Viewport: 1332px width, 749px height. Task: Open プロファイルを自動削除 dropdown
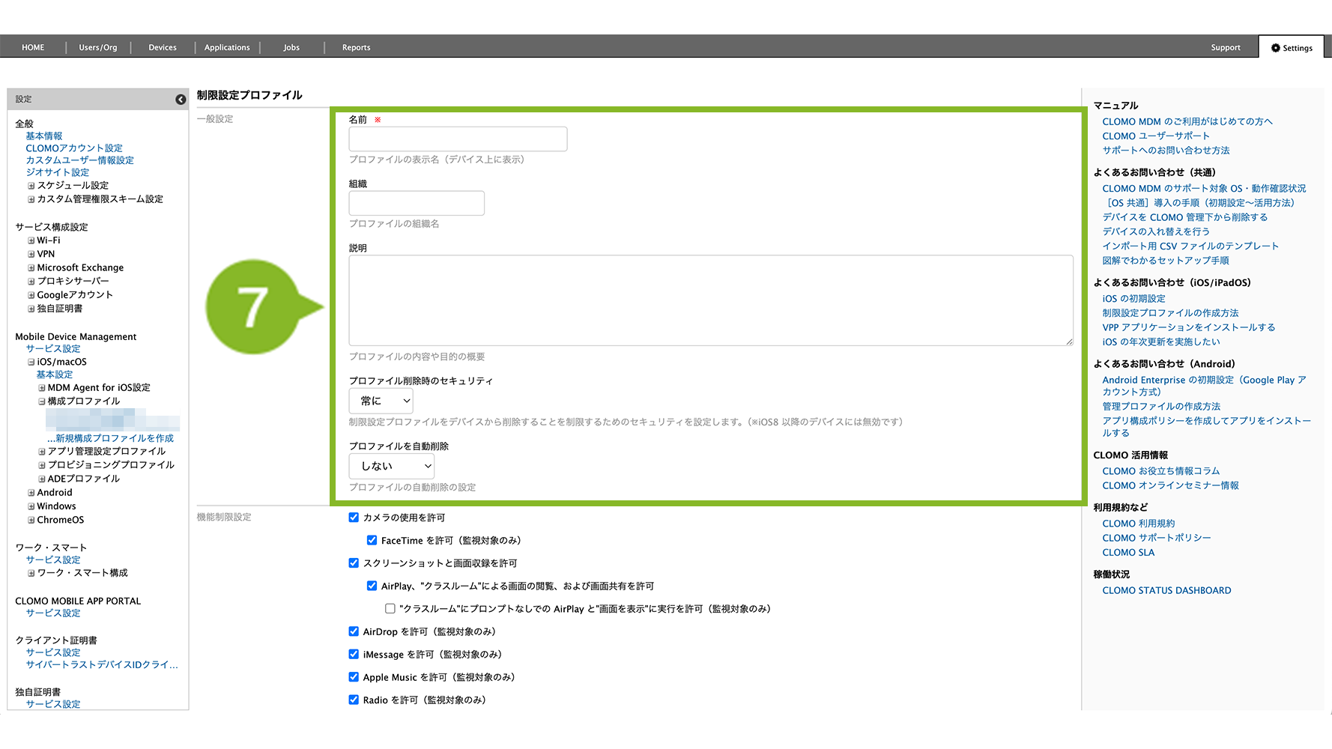[x=391, y=466]
